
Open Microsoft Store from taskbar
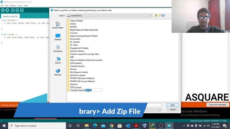120,126
